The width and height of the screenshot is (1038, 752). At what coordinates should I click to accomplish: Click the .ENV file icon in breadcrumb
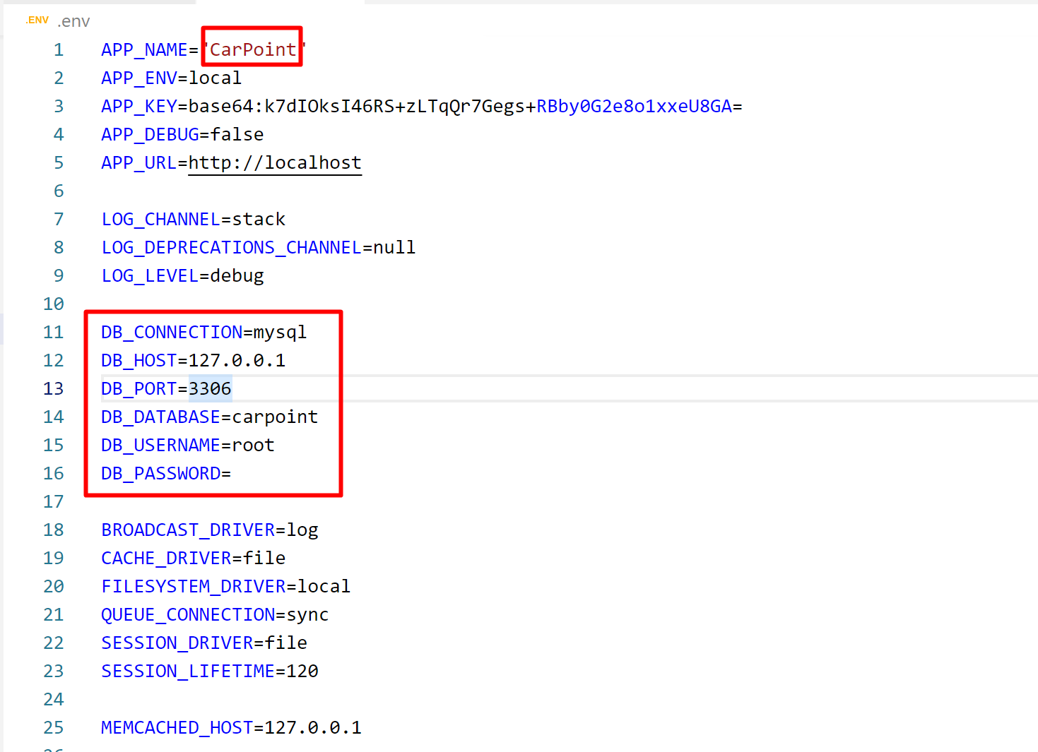(37, 20)
